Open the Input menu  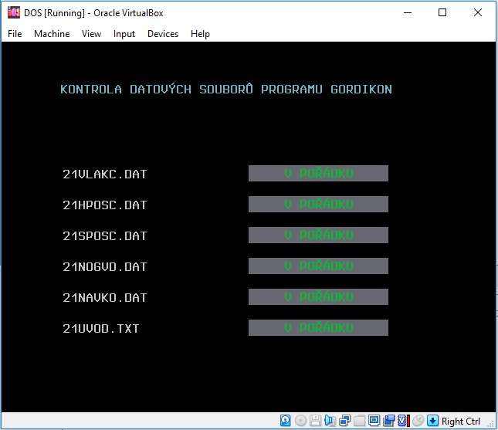[x=124, y=34]
